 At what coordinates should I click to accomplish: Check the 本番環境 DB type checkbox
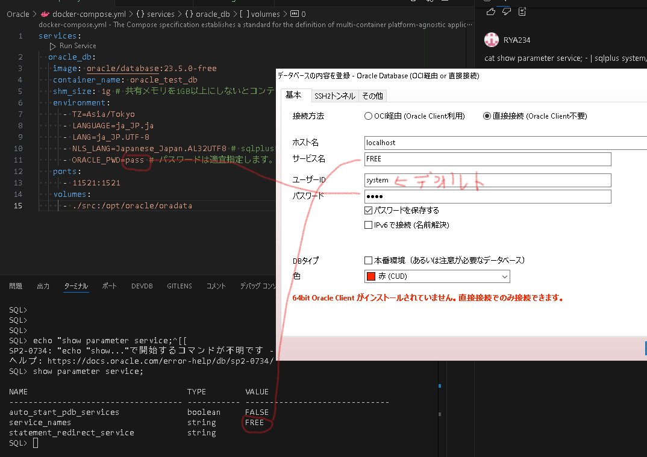click(369, 261)
